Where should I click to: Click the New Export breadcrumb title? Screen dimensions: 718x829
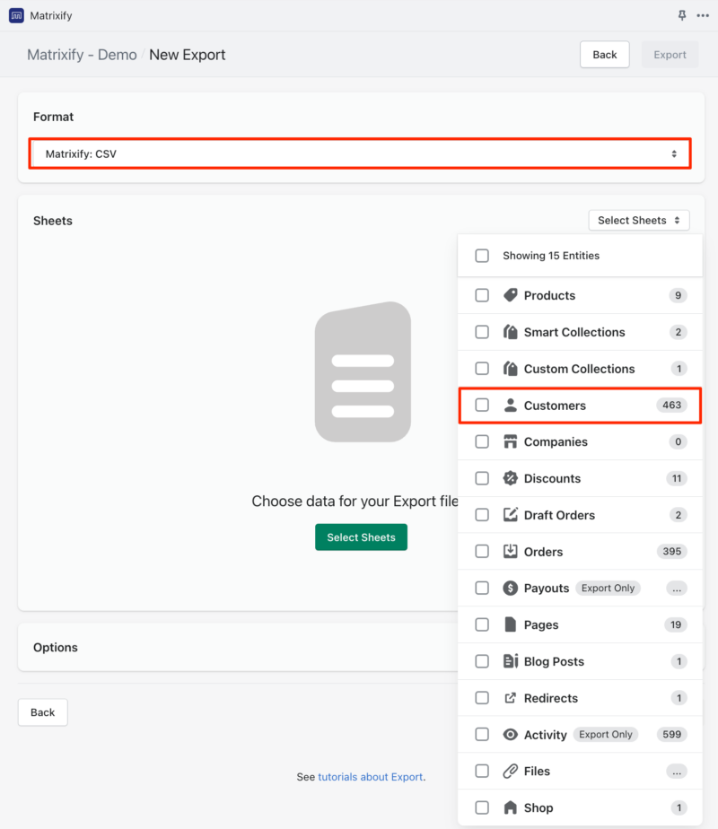pyautogui.click(x=188, y=55)
